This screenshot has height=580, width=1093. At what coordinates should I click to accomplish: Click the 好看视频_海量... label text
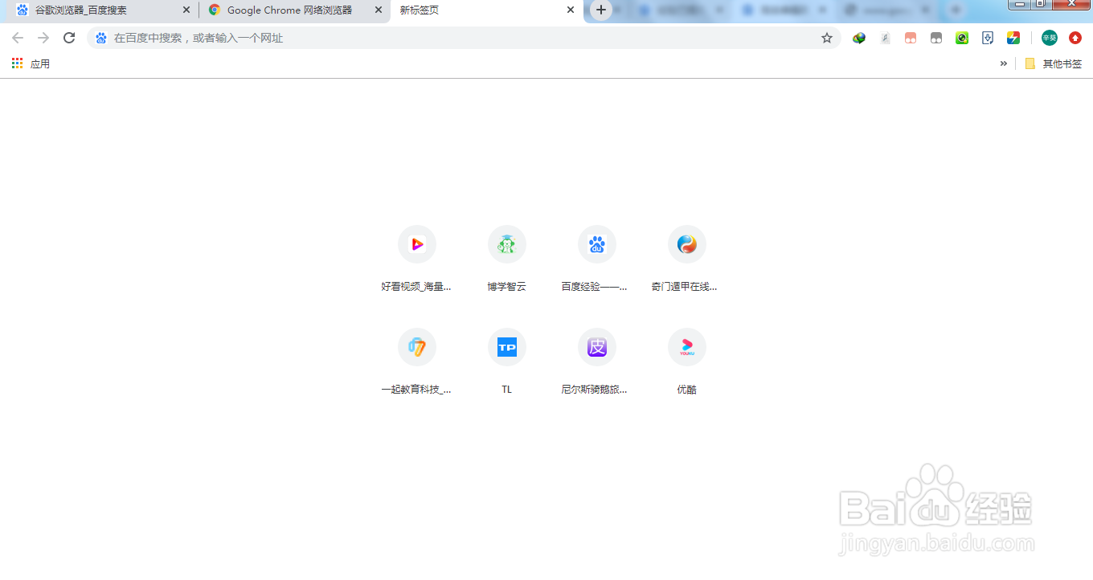pos(416,286)
